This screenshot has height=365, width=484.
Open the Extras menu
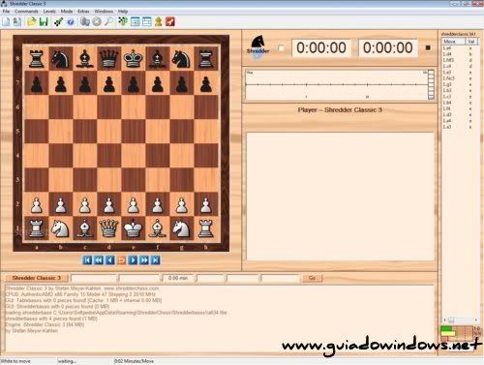pos(83,12)
